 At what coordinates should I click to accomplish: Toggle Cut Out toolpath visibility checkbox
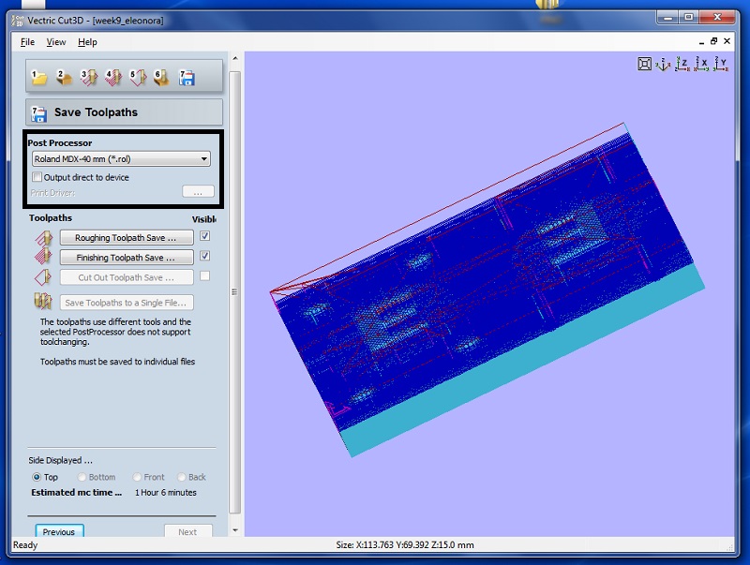tap(204, 275)
